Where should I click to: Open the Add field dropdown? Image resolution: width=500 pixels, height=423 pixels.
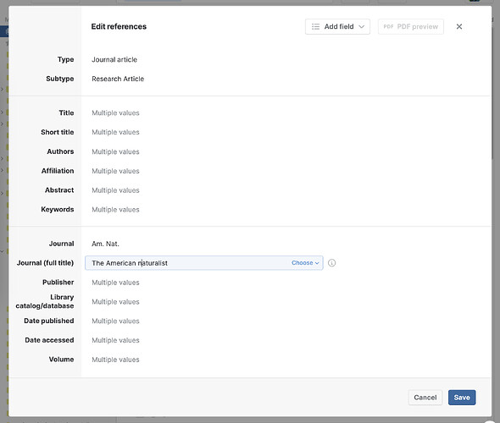337,26
